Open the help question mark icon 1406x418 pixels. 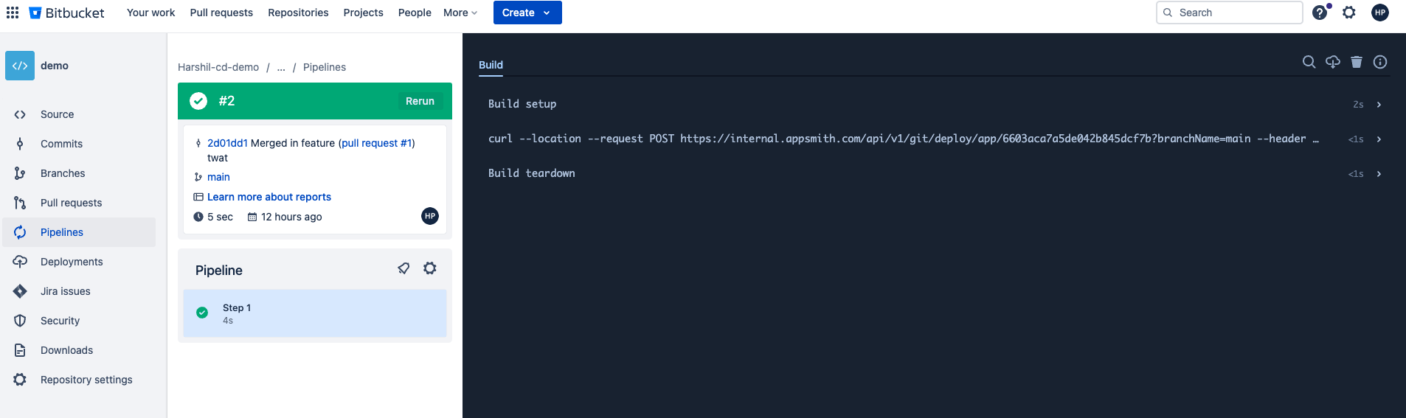click(1320, 13)
